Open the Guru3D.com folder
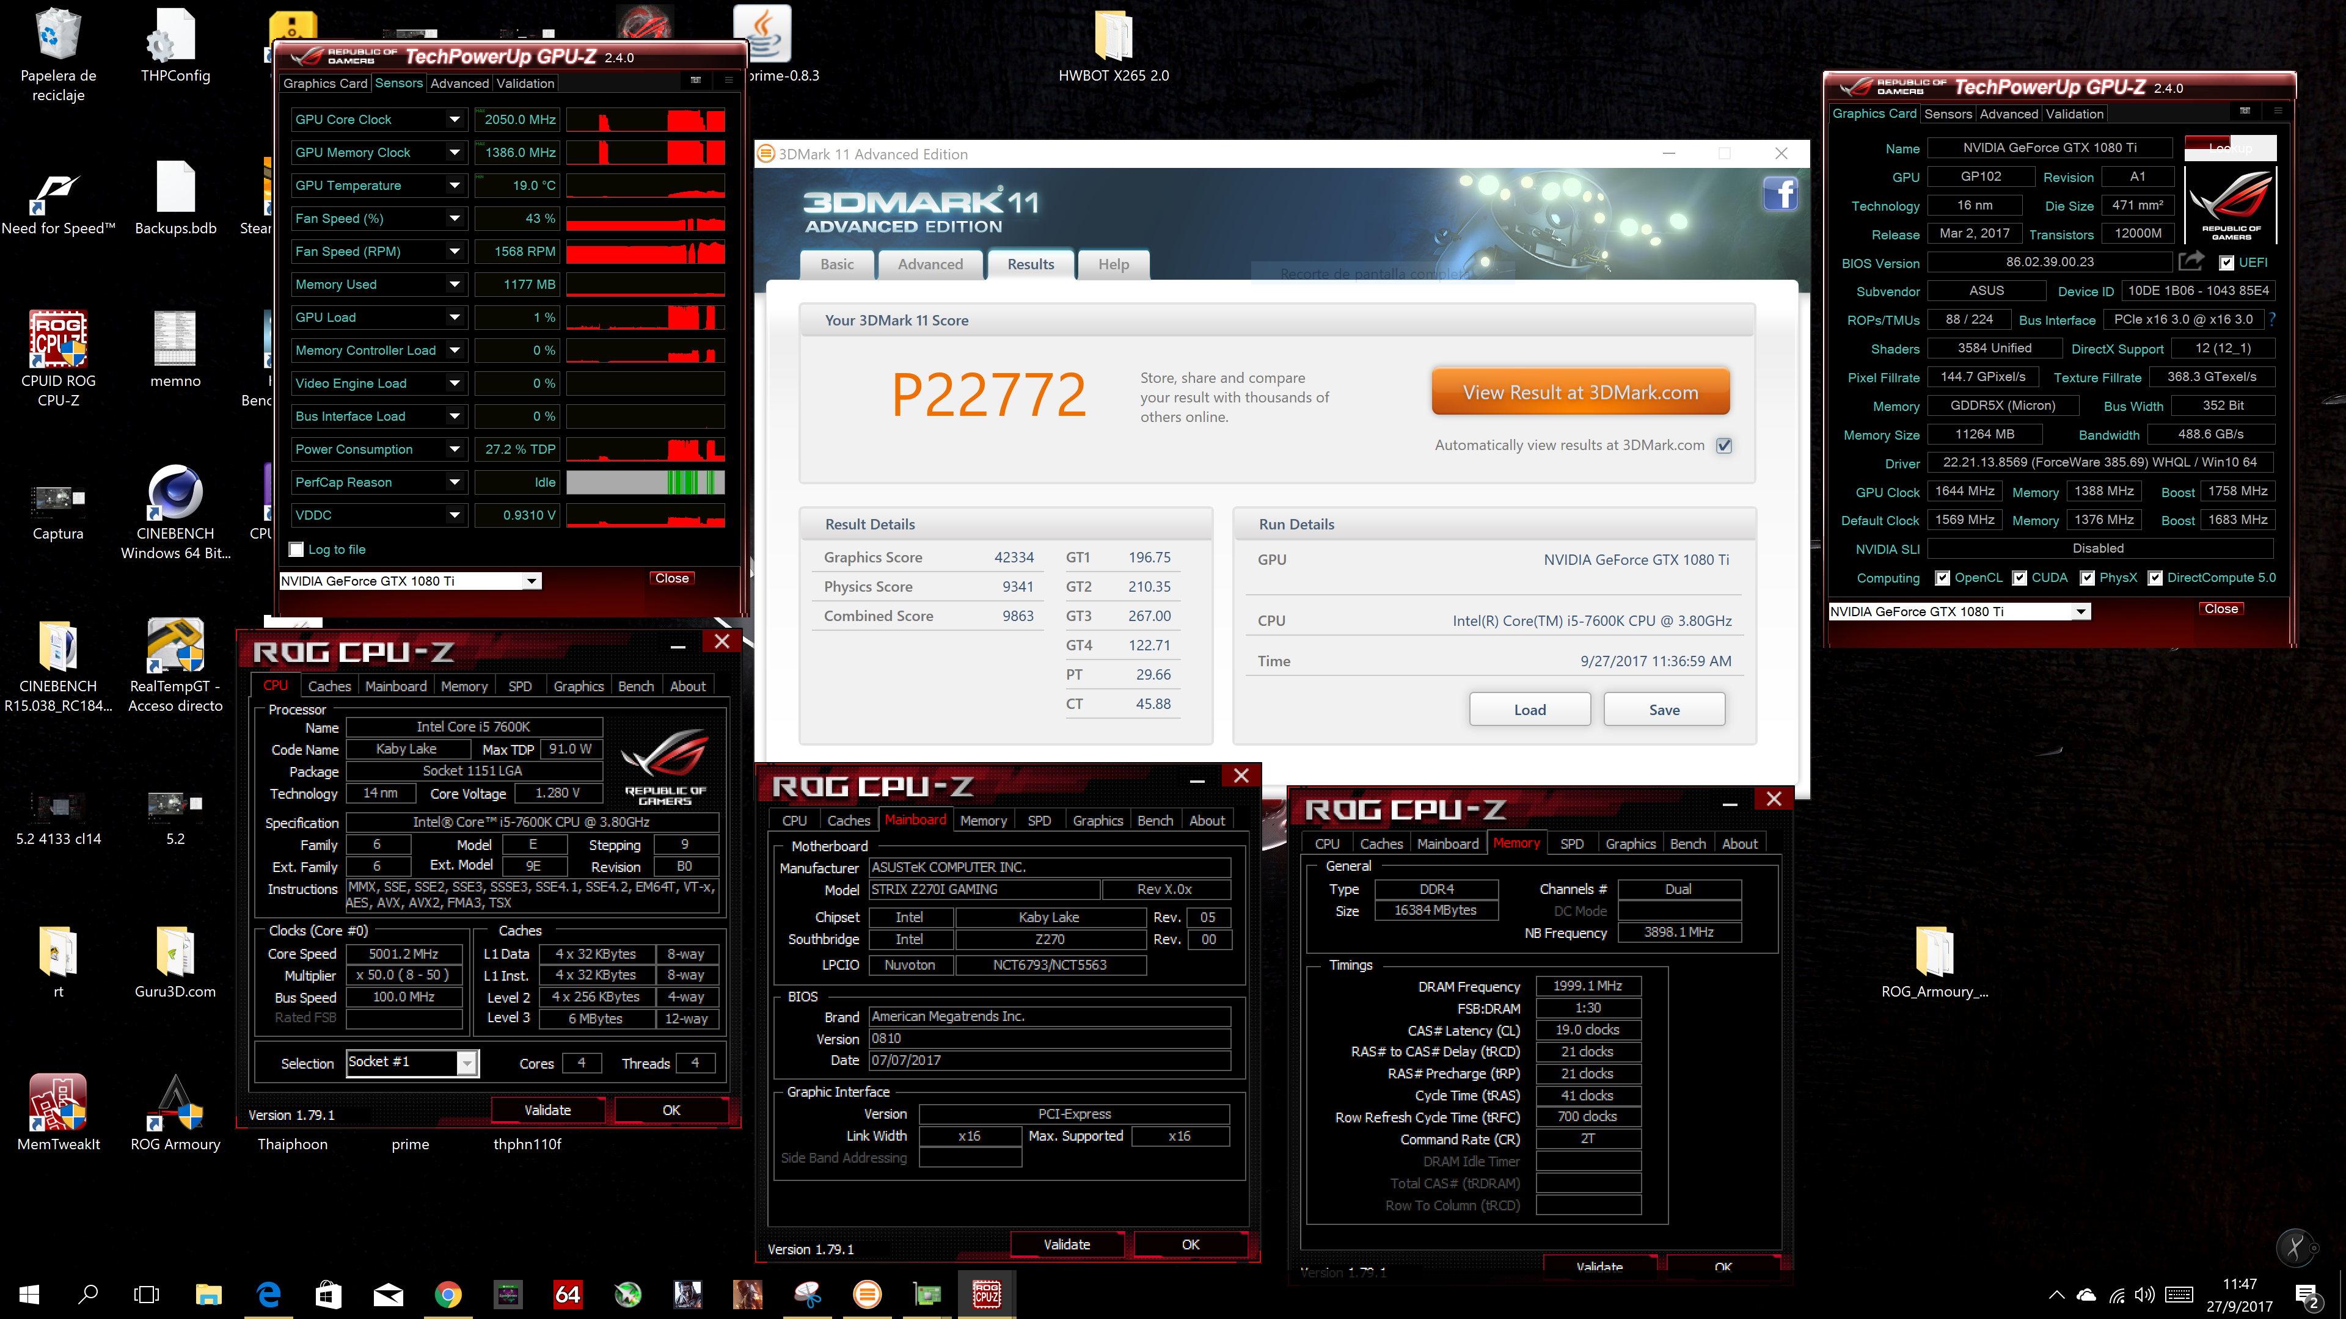Image resolution: width=2346 pixels, height=1319 pixels. tap(175, 963)
